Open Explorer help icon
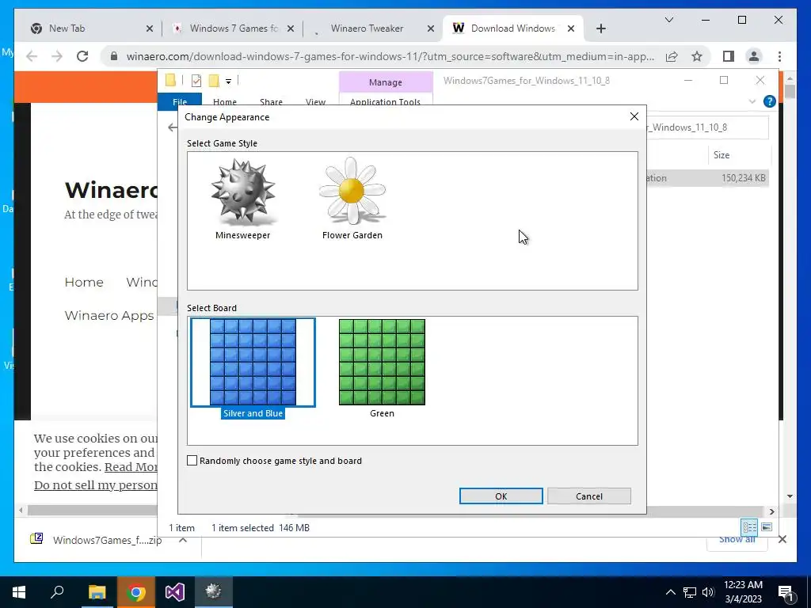The image size is (811, 608). tap(769, 101)
